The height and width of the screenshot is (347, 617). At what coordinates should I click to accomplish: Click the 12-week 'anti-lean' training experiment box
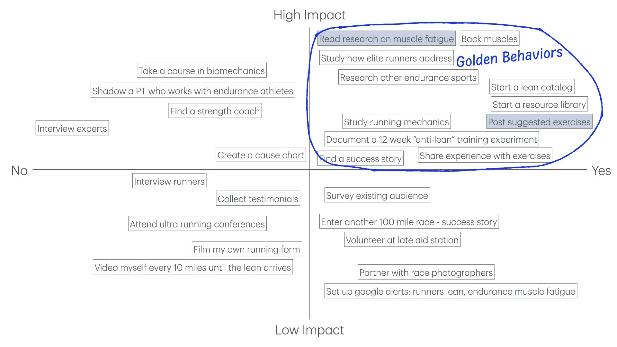click(432, 139)
